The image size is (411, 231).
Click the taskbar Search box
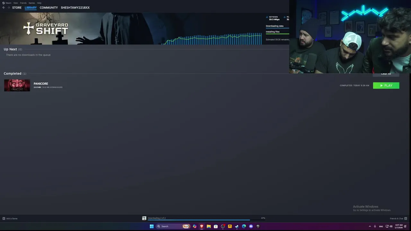click(173, 226)
